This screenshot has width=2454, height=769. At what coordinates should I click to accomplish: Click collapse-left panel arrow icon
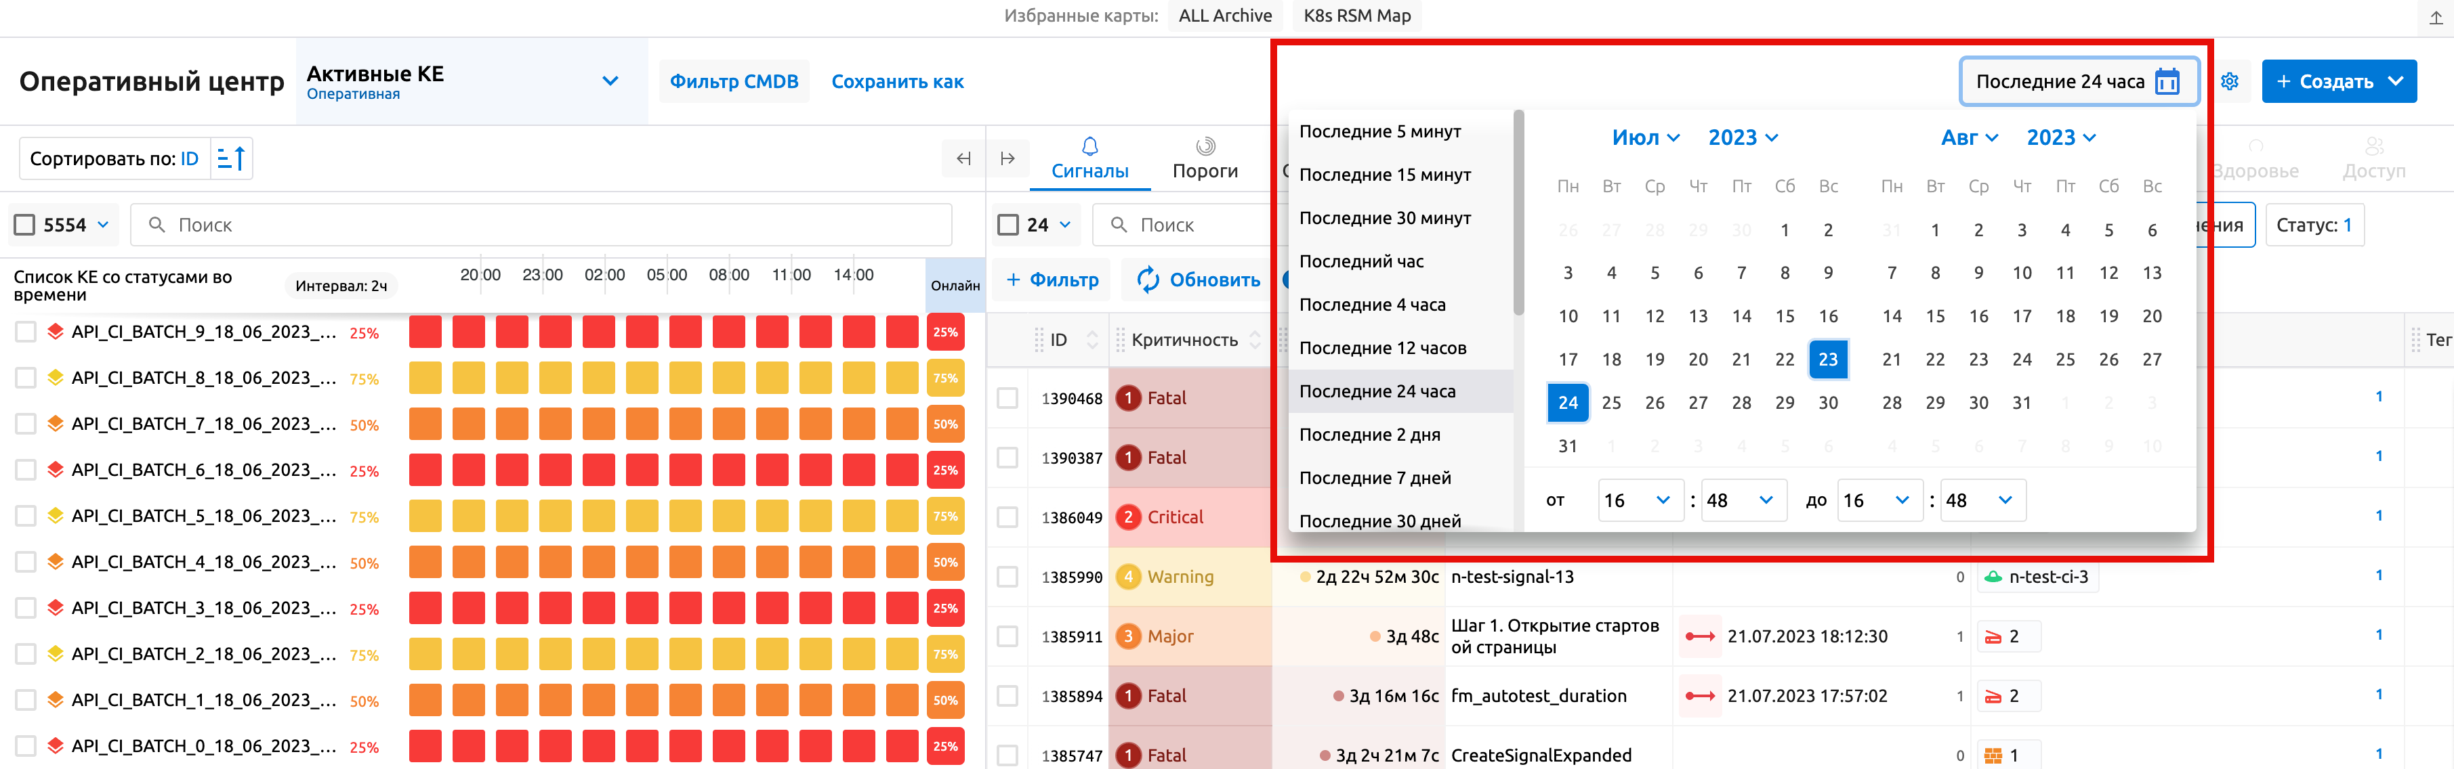pyautogui.click(x=963, y=159)
